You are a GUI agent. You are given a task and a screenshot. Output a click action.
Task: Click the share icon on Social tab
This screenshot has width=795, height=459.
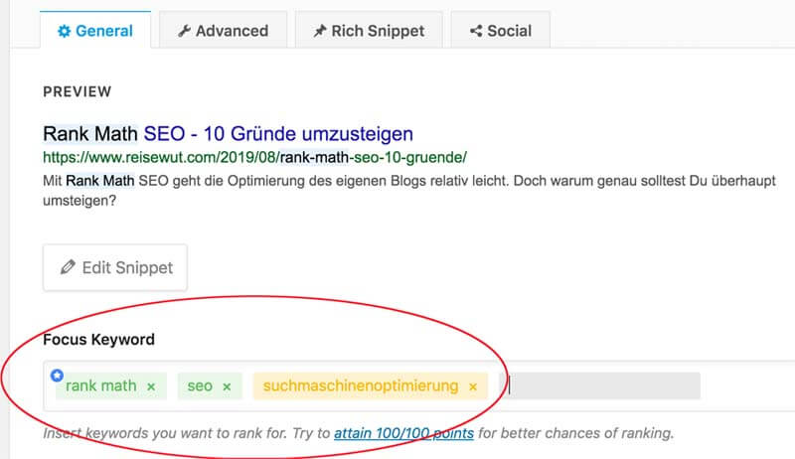(x=476, y=32)
